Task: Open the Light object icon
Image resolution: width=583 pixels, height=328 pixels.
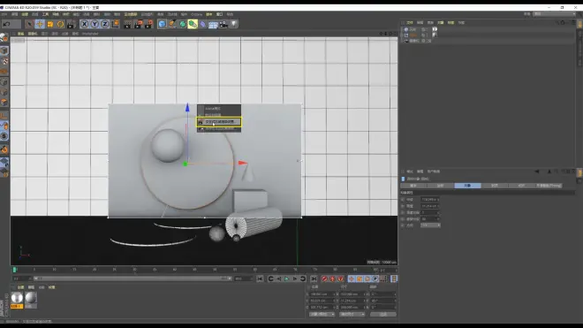Action: 234,24
